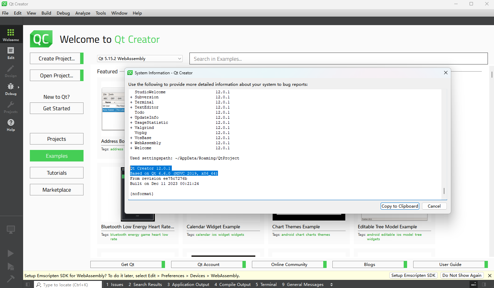This screenshot has height=288, width=494.
Task: Open the Compile Output pane
Action: [233, 285]
